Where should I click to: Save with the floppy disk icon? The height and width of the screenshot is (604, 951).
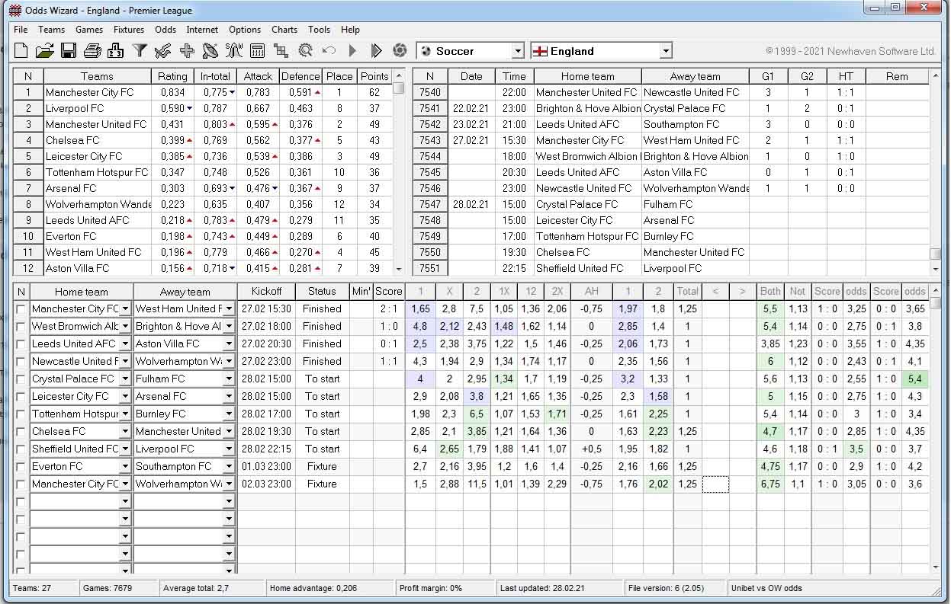click(69, 51)
